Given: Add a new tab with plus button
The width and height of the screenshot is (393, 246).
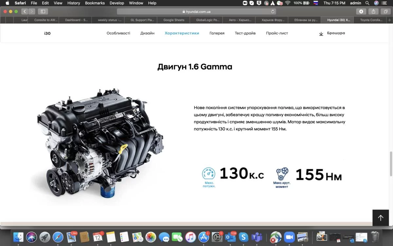Looking at the screenshot, I should tap(389, 20).
